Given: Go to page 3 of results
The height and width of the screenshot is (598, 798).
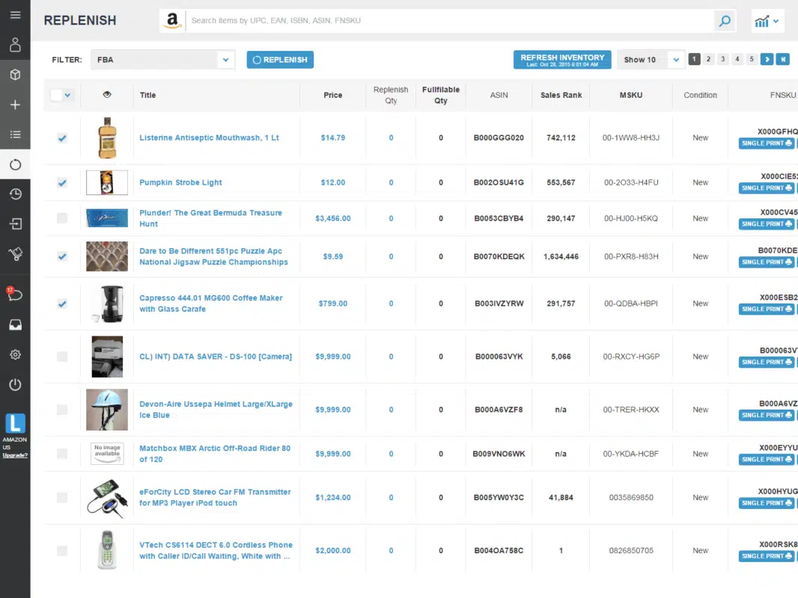Looking at the screenshot, I should (x=723, y=59).
